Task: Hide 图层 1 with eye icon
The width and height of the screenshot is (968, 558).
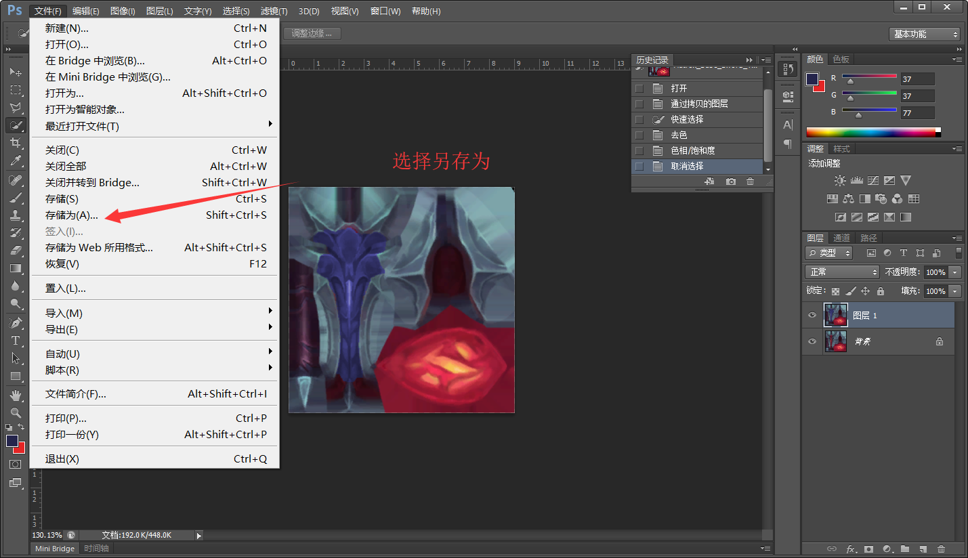Action: coord(812,316)
